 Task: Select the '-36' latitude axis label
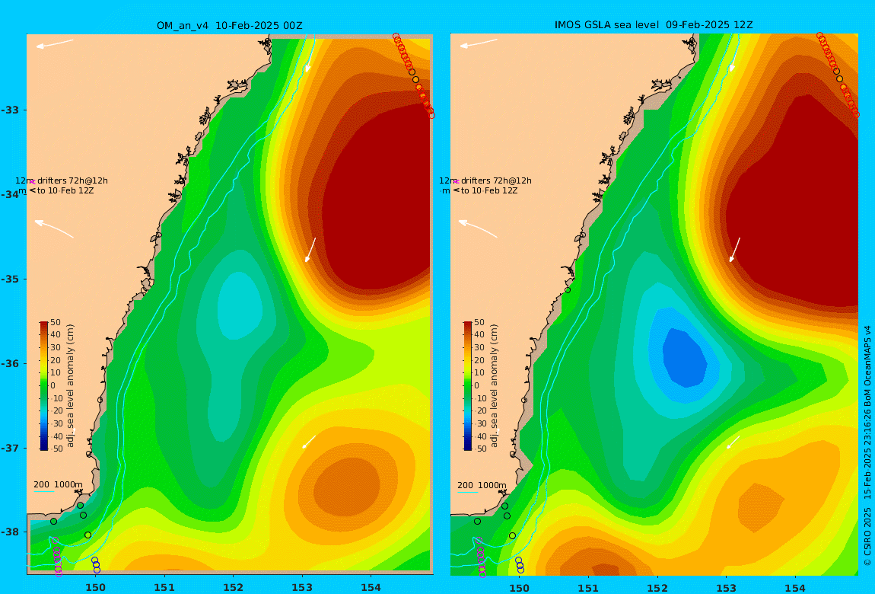(x=11, y=363)
